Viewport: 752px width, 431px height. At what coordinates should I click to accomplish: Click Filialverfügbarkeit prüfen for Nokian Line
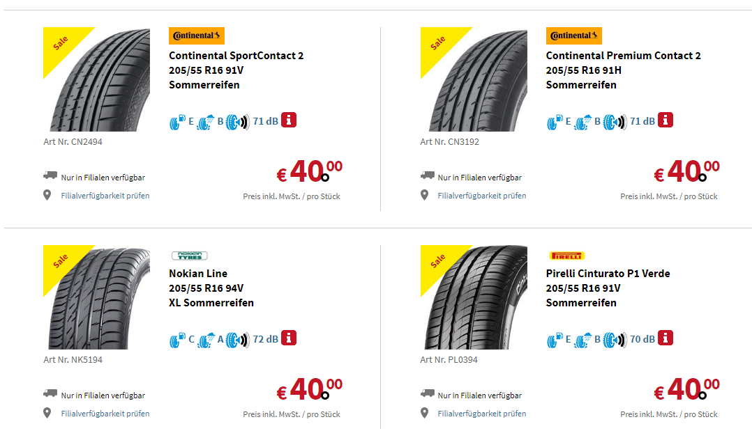(x=105, y=414)
